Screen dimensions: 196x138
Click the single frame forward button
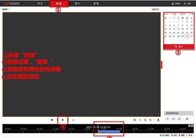[x=73, y=120]
